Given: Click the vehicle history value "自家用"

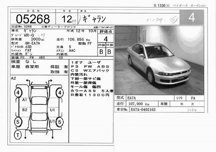Looking at the screenshot, I should coord(32,67).
